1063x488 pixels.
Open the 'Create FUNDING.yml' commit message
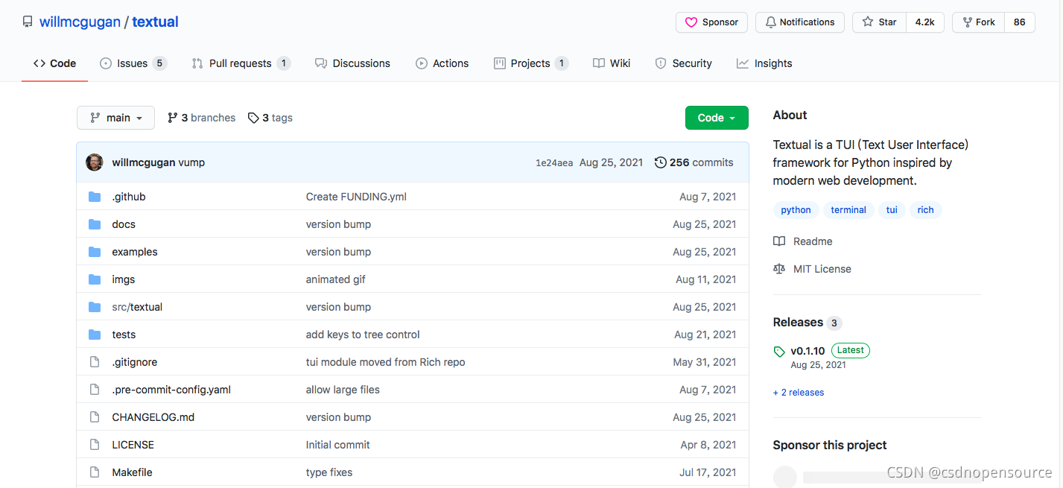pyautogui.click(x=356, y=197)
